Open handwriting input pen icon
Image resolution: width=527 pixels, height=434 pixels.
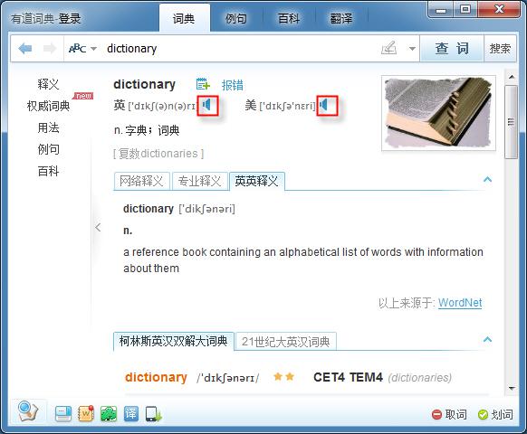pyautogui.click(x=389, y=48)
